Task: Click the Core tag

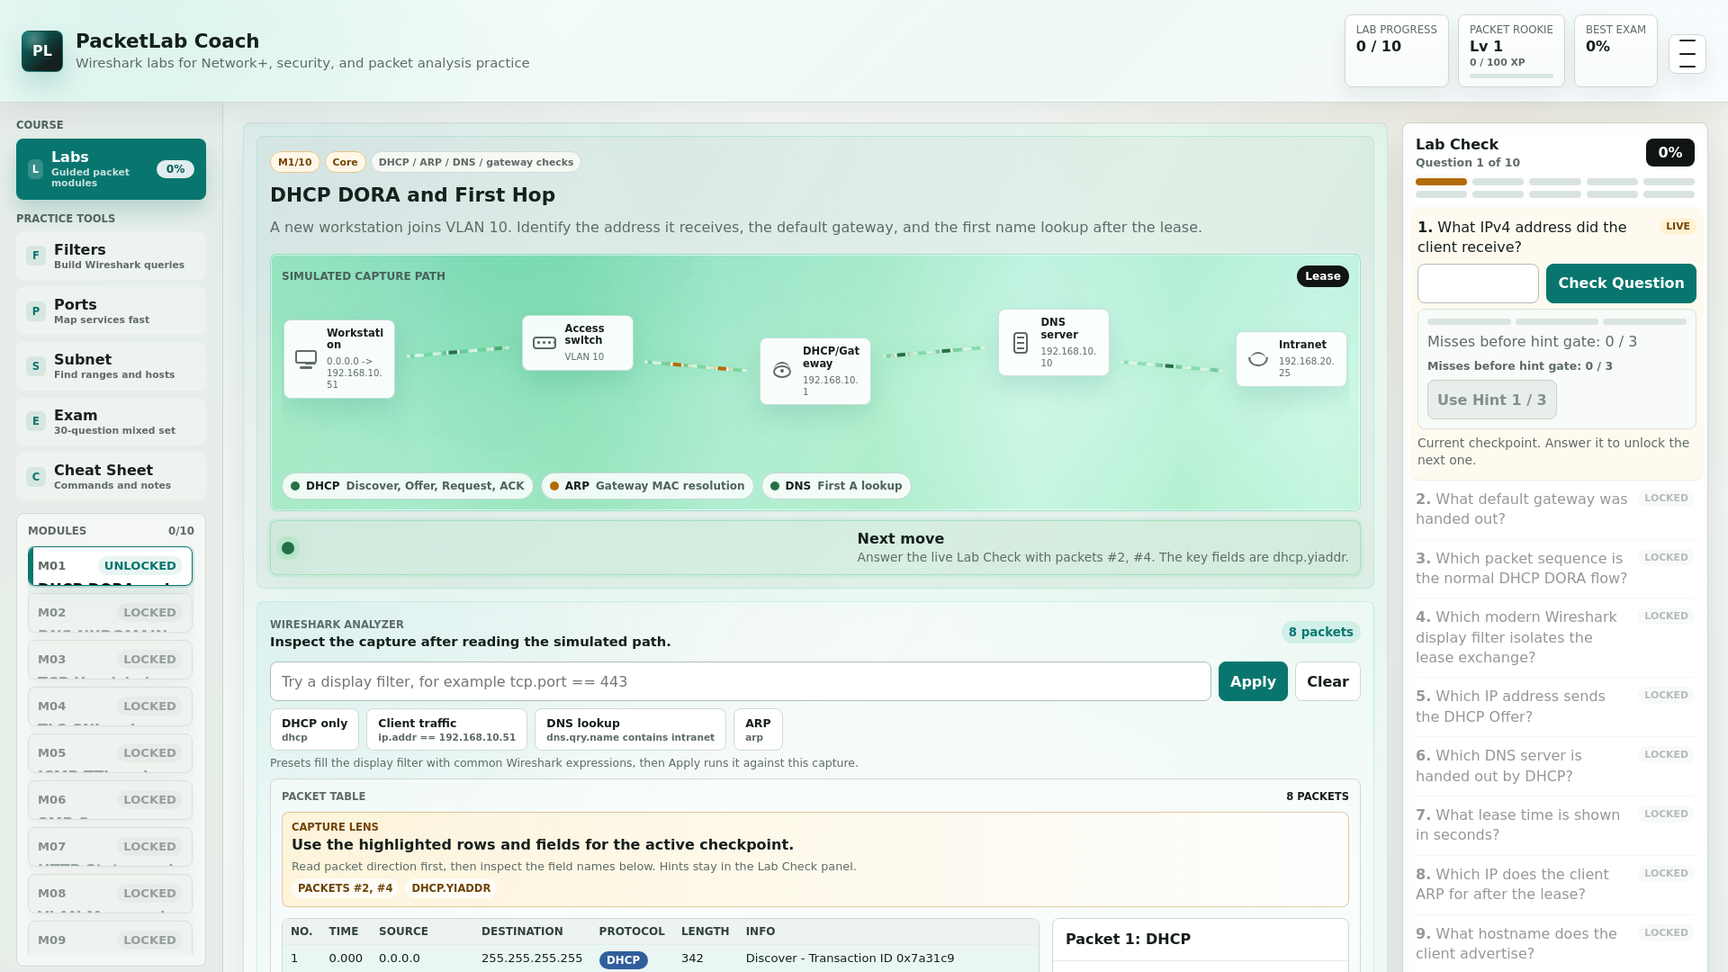Action: pos(345,162)
